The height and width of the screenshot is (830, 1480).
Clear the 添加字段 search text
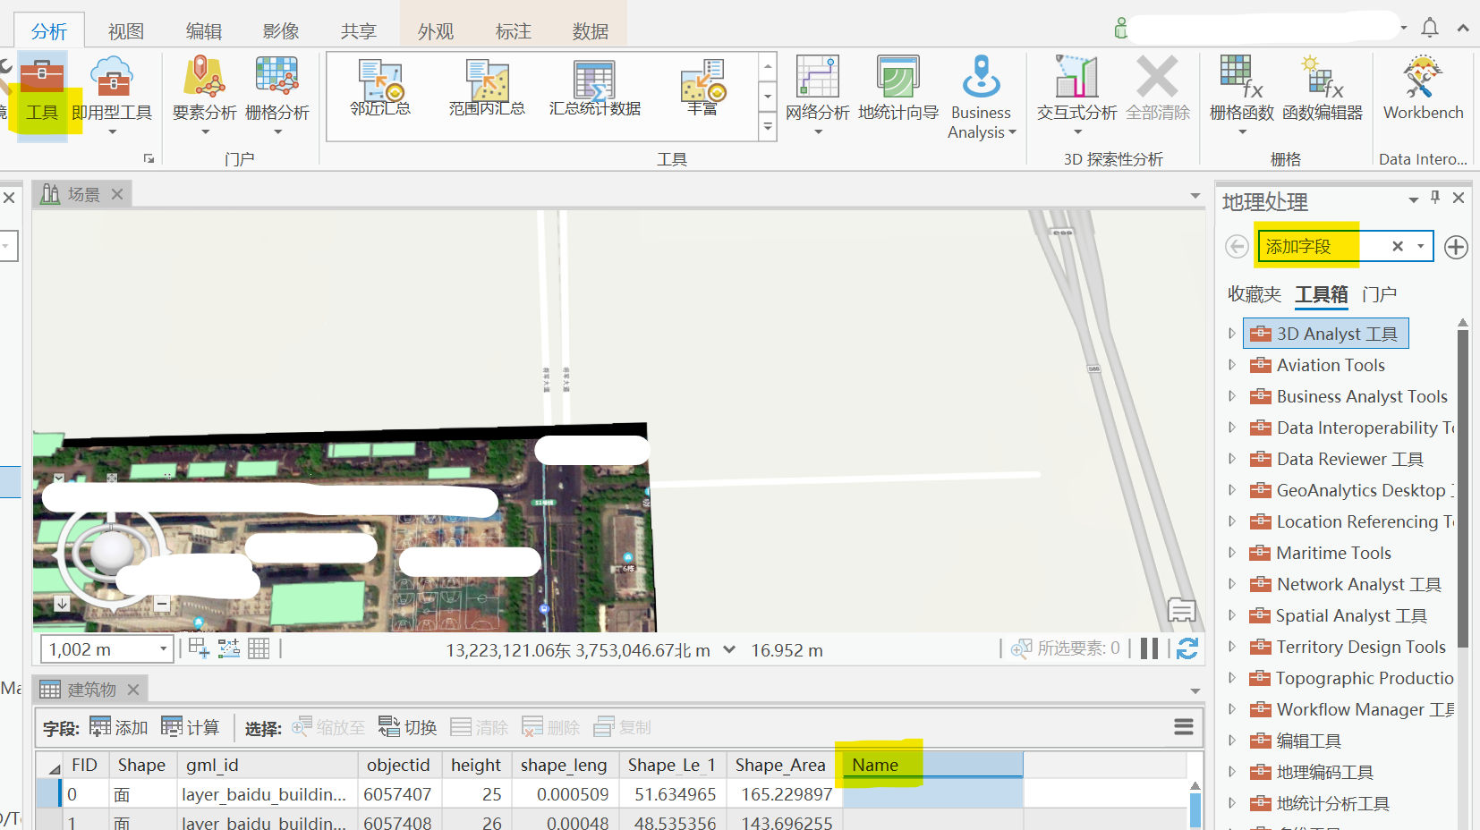(1398, 246)
